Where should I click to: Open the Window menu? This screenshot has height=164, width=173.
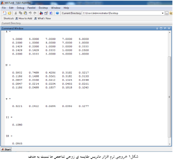tap(56, 8)
